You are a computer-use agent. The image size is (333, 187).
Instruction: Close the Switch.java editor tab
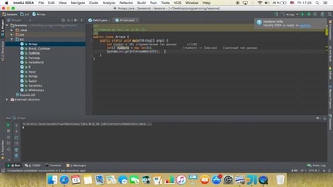[x=110, y=20]
